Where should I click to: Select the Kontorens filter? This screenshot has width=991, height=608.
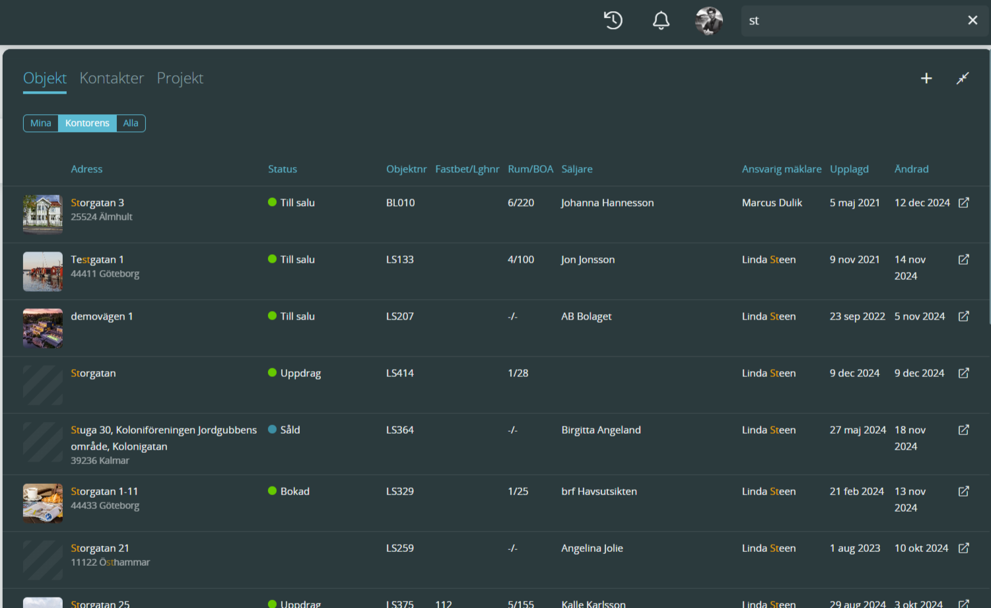click(87, 123)
